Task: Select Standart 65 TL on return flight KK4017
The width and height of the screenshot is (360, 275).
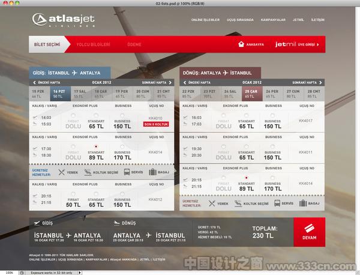Action: point(247,115)
